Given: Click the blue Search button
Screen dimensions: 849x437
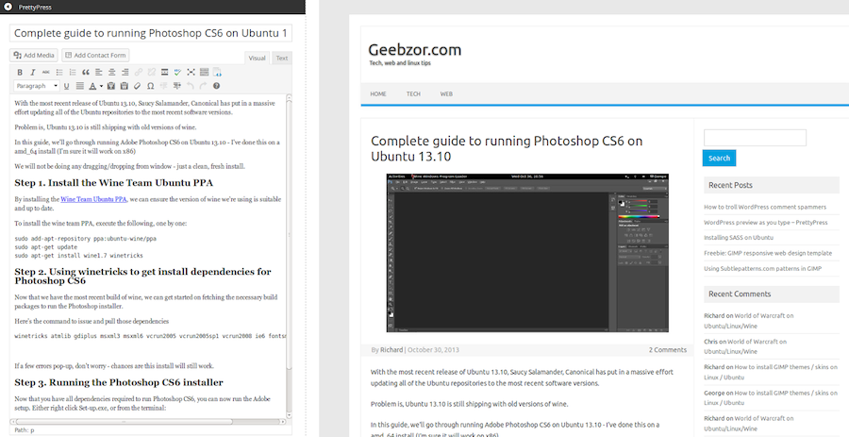Looking at the screenshot, I should (x=719, y=159).
